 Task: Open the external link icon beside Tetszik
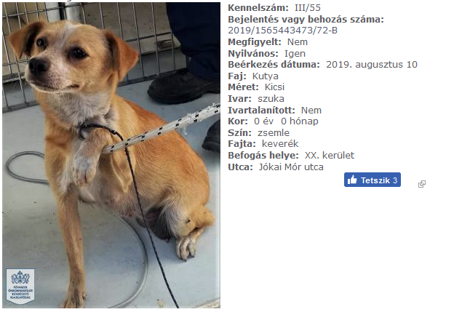(x=421, y=184)
